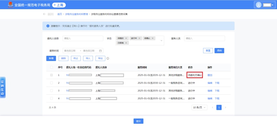This screenshot has width=277, height=126.
Task: Toggle the checkbox for row 2
Action: (52, 83)
